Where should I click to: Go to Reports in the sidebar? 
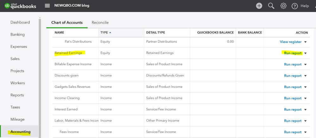click(17, 95)
